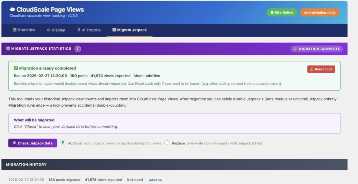The image size is (358, 184).
Task: Click the Migrate Jetpack tab icon
Action: click(x=114, y=30)
